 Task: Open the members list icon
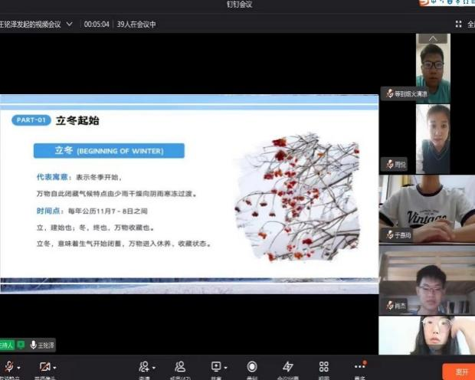(x=180, y=366)
